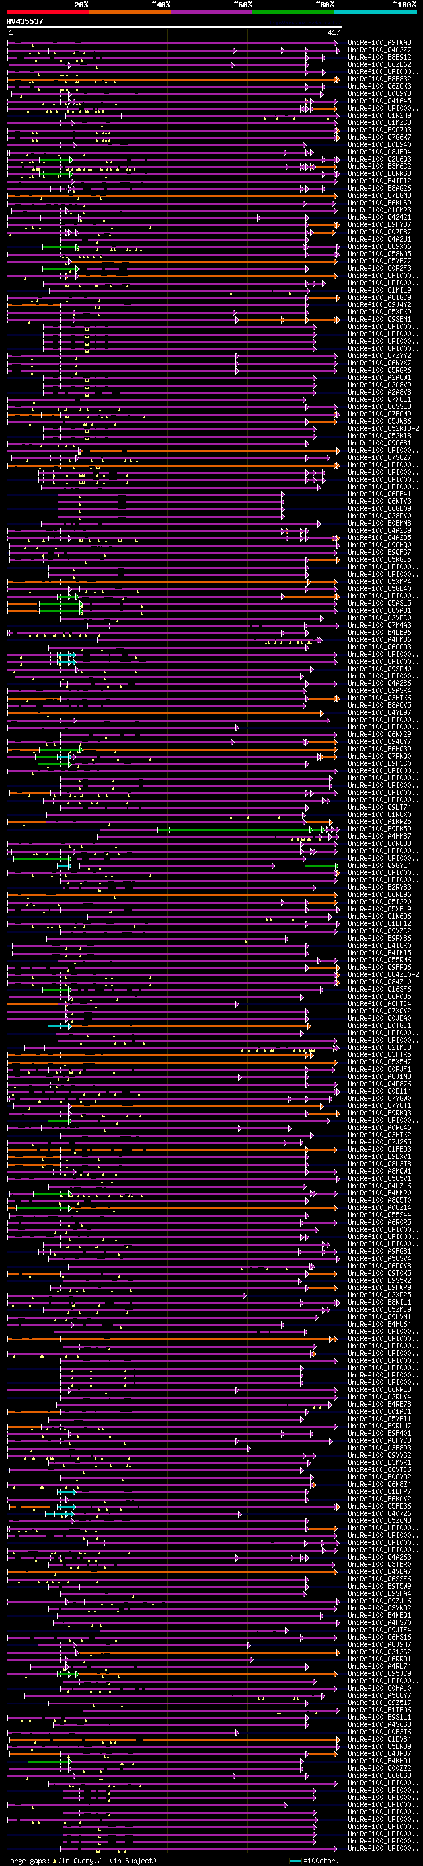Select the UniRef100_Q28DY0 label

[x=379, y=516]
